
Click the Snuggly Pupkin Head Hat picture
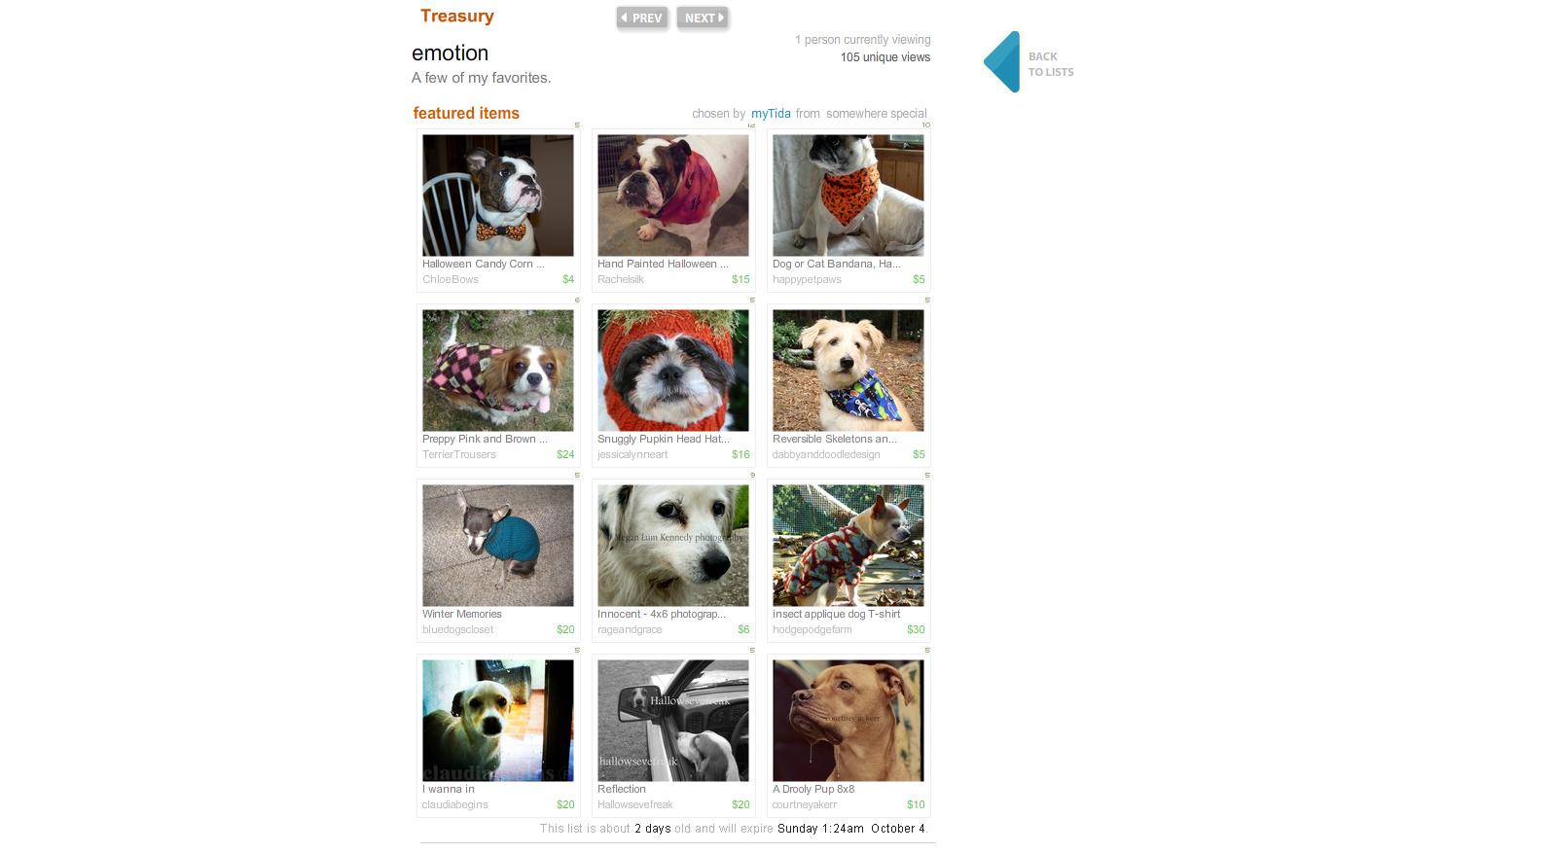pyautogui.click(x=673, y=371)
